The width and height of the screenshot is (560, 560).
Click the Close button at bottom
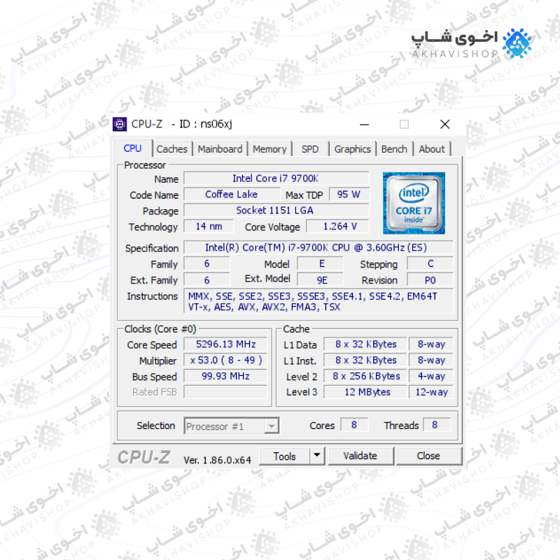428,456
